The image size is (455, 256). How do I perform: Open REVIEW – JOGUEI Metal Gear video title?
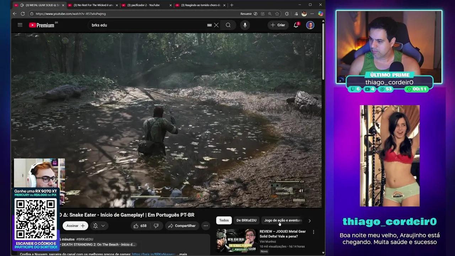point(283,234)
